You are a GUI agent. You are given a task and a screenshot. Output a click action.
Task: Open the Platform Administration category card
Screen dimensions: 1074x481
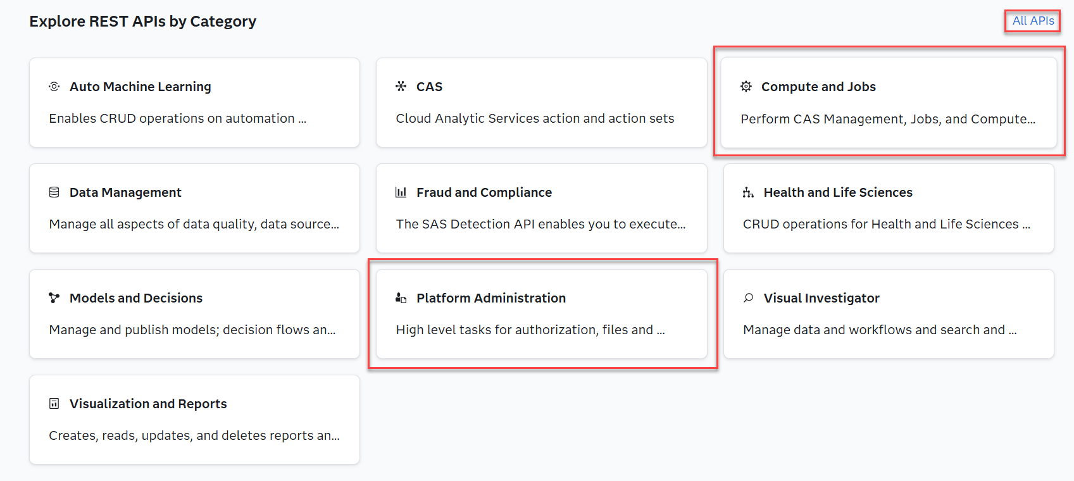click(x=542, y=314)
